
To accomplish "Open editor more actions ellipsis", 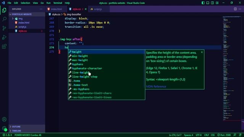I will (240, 9).
